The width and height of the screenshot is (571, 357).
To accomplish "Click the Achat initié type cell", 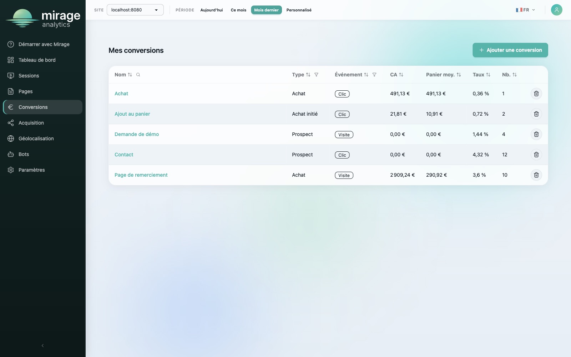I will [305, 114].
